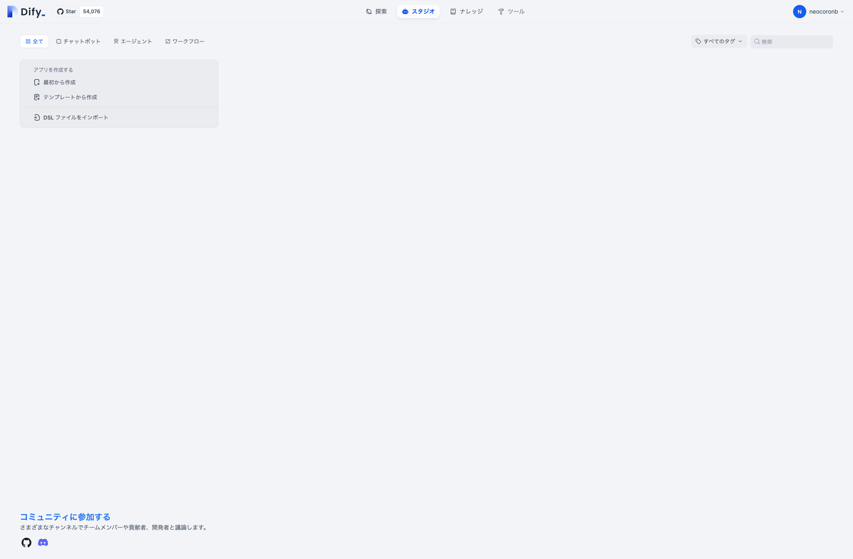Open the すべてのタグ dropdown
The width and height of the screenshot is (853, 559).
[719, 41]
